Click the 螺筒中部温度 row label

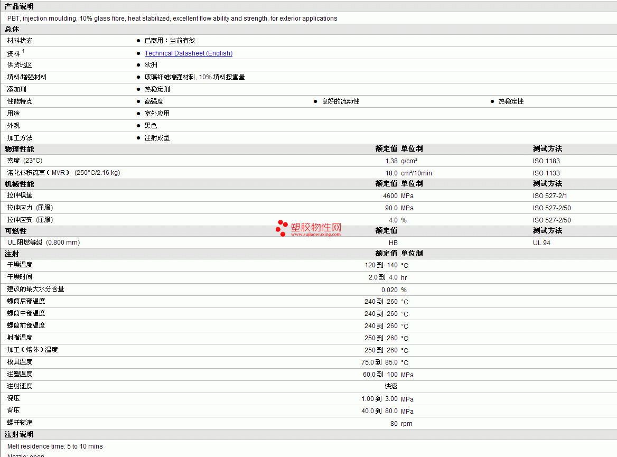point(26,313)
